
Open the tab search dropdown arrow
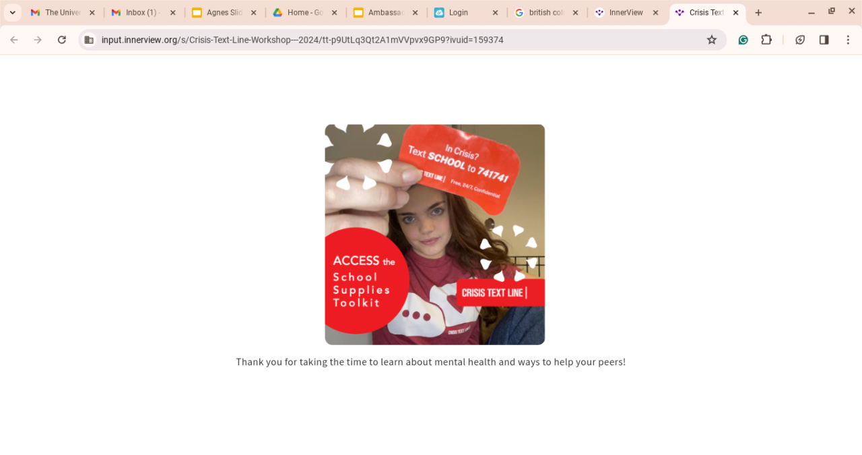(x=12, y=13)
